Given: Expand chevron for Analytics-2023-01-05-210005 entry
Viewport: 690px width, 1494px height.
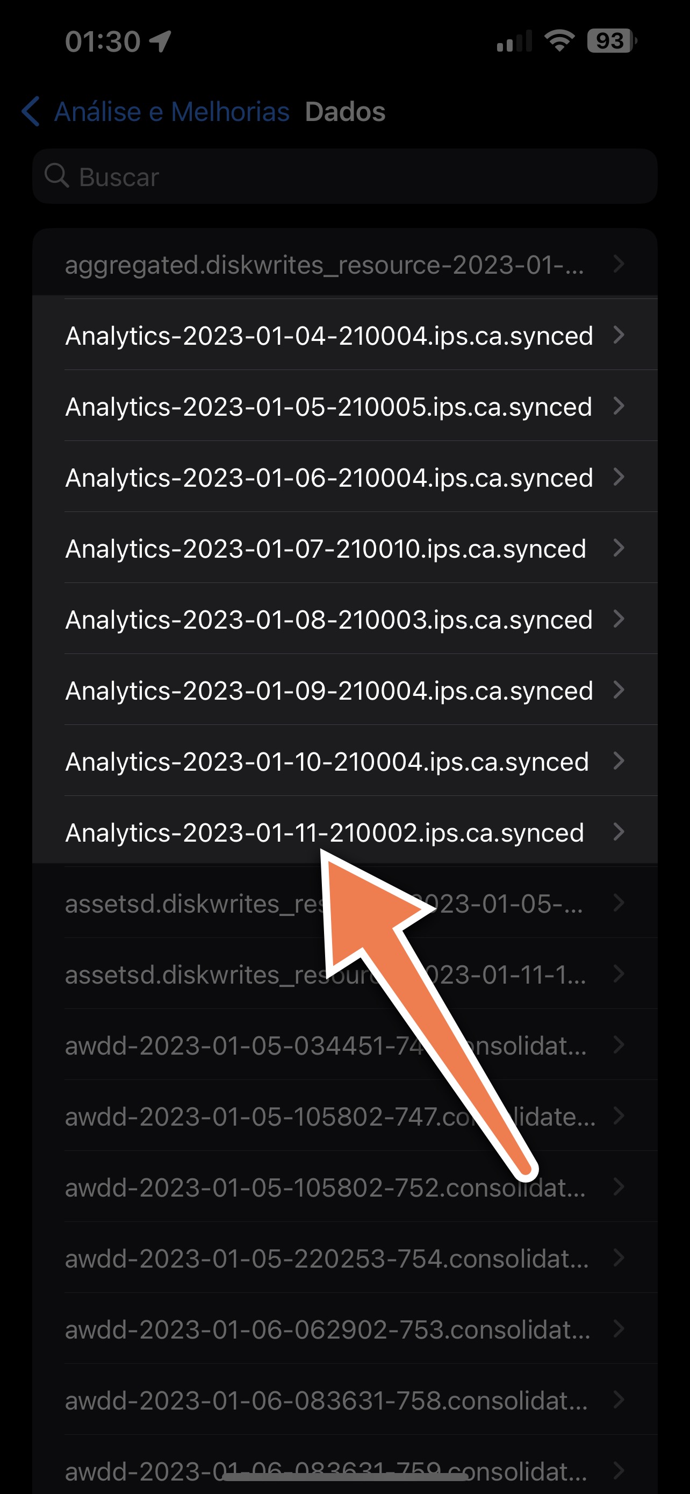Looking at the screenshot, I should click(x=619, y=406).
